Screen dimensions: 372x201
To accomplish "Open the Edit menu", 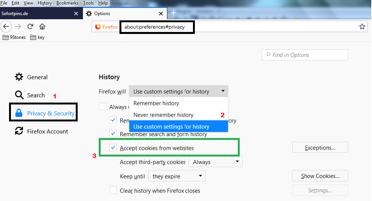I will [15, 3].
